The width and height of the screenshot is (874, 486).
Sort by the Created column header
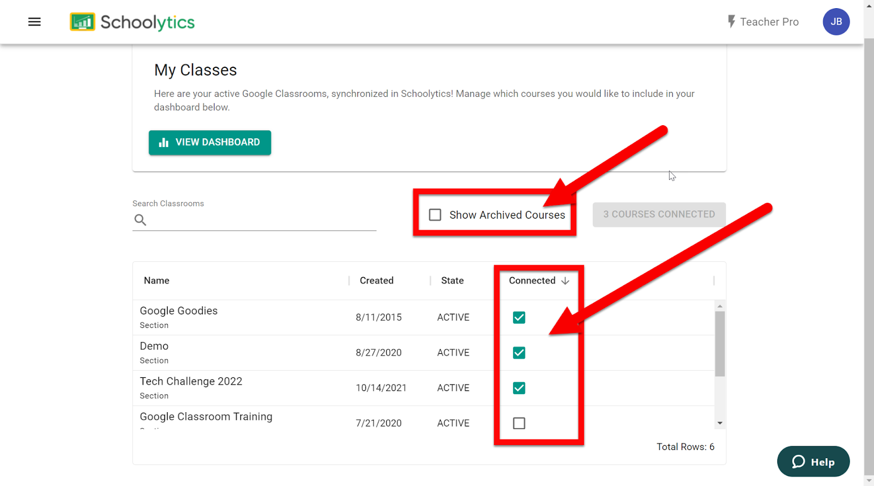(376, 280)
